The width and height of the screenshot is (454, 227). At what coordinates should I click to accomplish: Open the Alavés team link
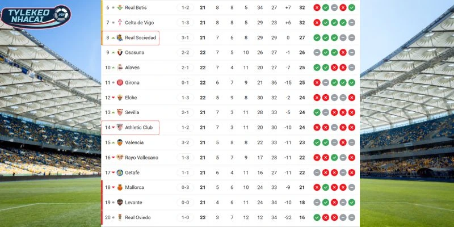(x=132, y=68)
